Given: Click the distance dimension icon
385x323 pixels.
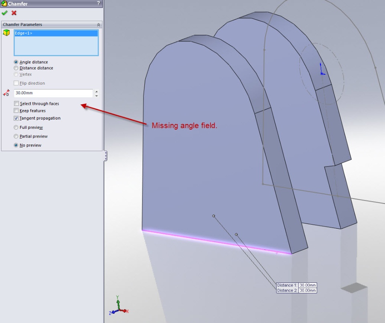Looking at the screenshot, I should coord(6,93).
